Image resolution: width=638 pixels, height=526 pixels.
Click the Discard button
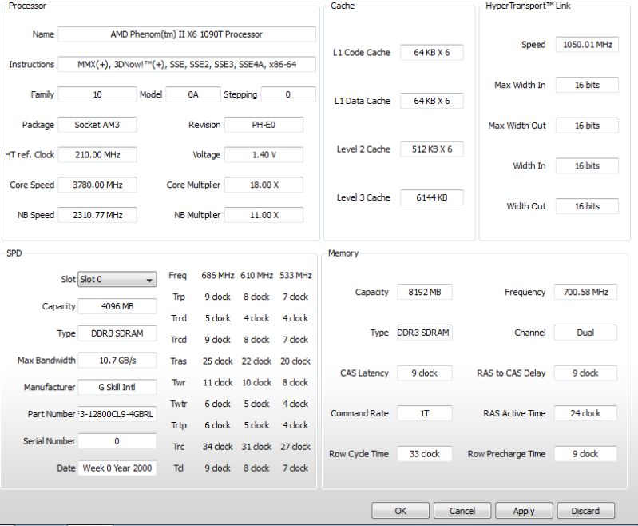[x=585, y=511]
